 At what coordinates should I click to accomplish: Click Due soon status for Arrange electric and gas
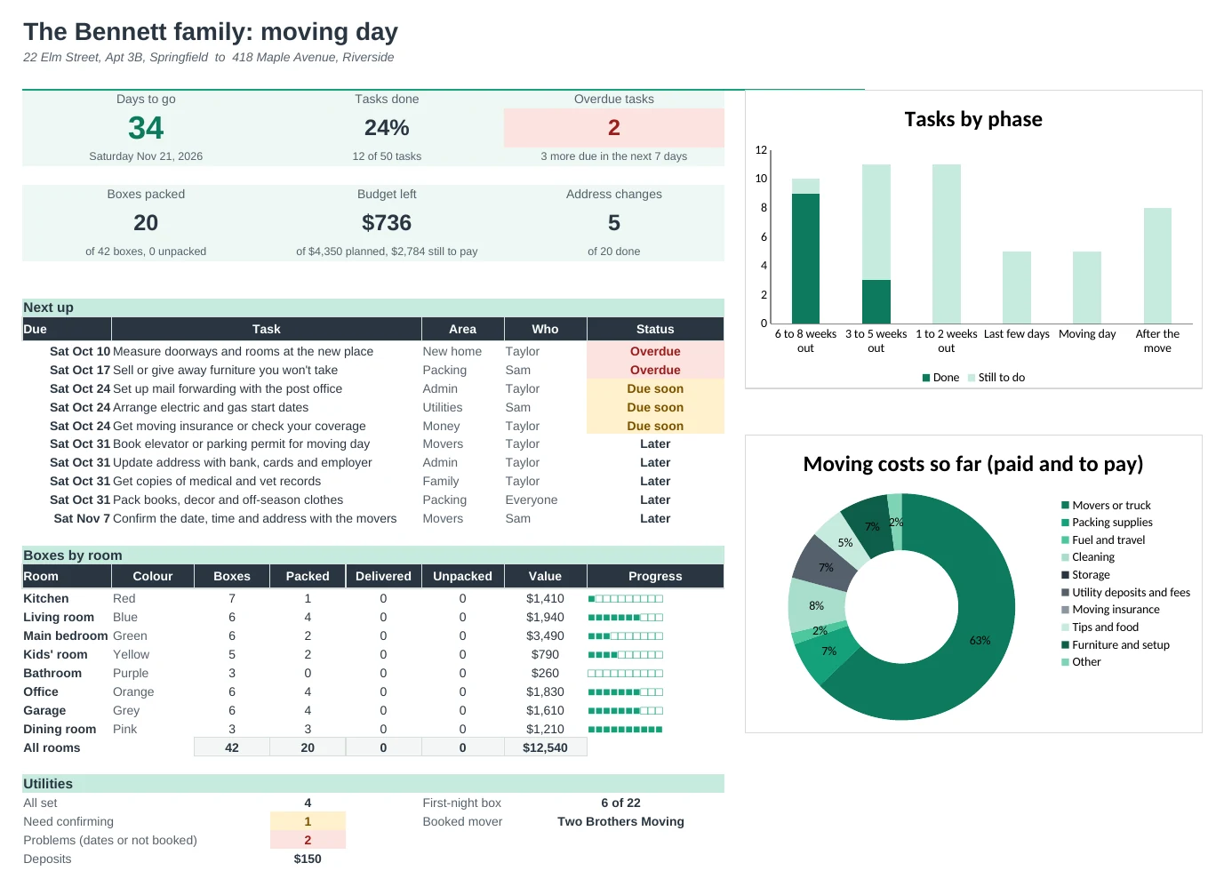tap(655, 408)
